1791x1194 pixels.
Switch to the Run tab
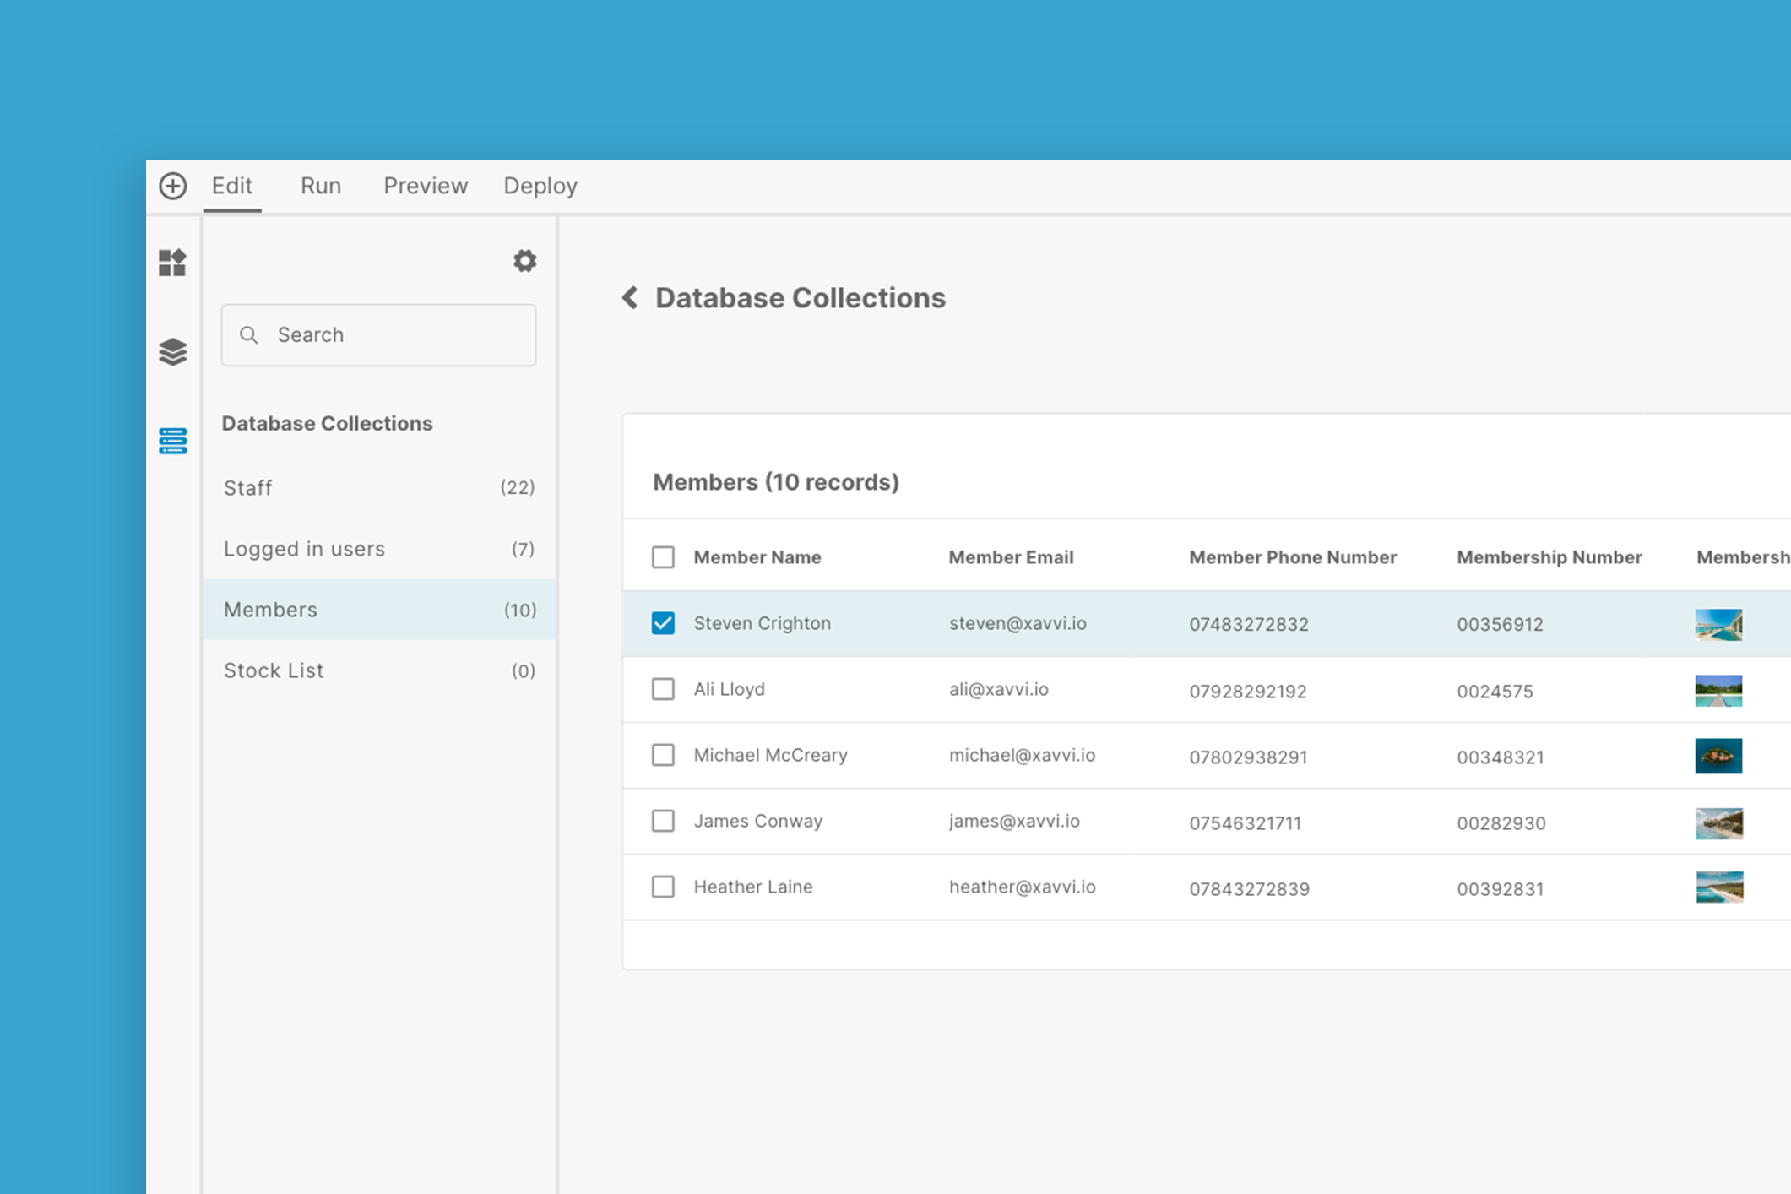point(321,186)
